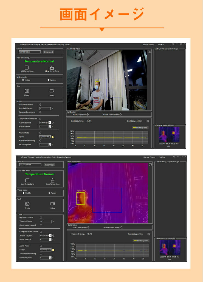Viewport: 203px width, 282px height.
Task: Toggle High-temp Alarm checkbox in camera-view window
Action: [40, 105]
